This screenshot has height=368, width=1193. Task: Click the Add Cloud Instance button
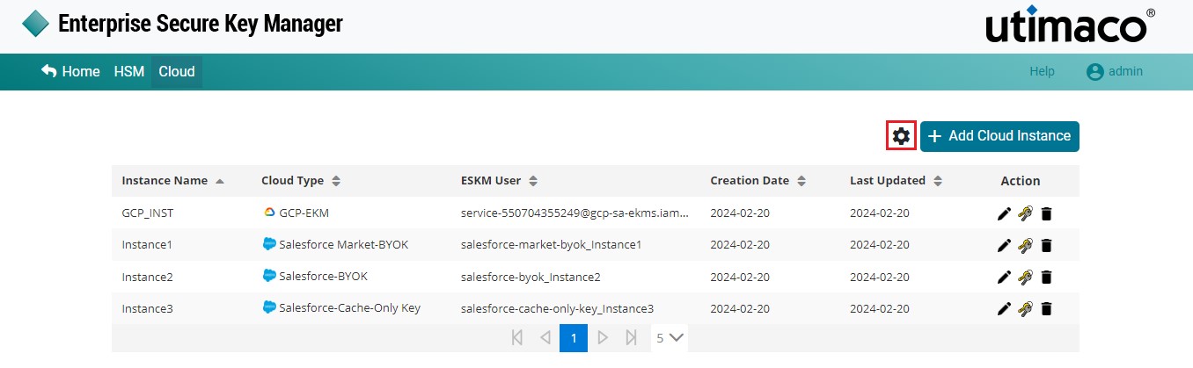[x=999, y=136]
